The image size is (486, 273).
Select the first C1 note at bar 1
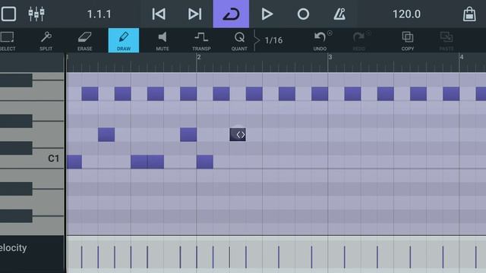(74, 162)
